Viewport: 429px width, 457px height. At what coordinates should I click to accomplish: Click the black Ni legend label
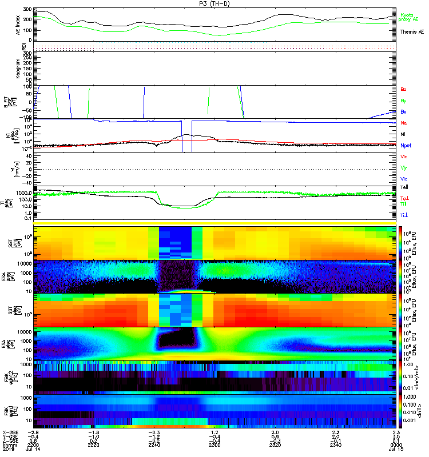tap(403, 134)
